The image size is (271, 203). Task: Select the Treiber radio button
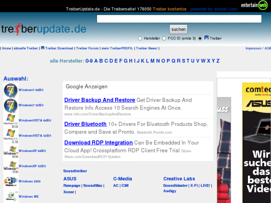click(200, 38)
